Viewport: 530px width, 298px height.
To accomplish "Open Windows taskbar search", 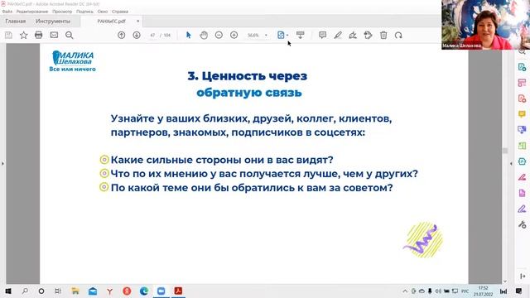I will (25, 291).
